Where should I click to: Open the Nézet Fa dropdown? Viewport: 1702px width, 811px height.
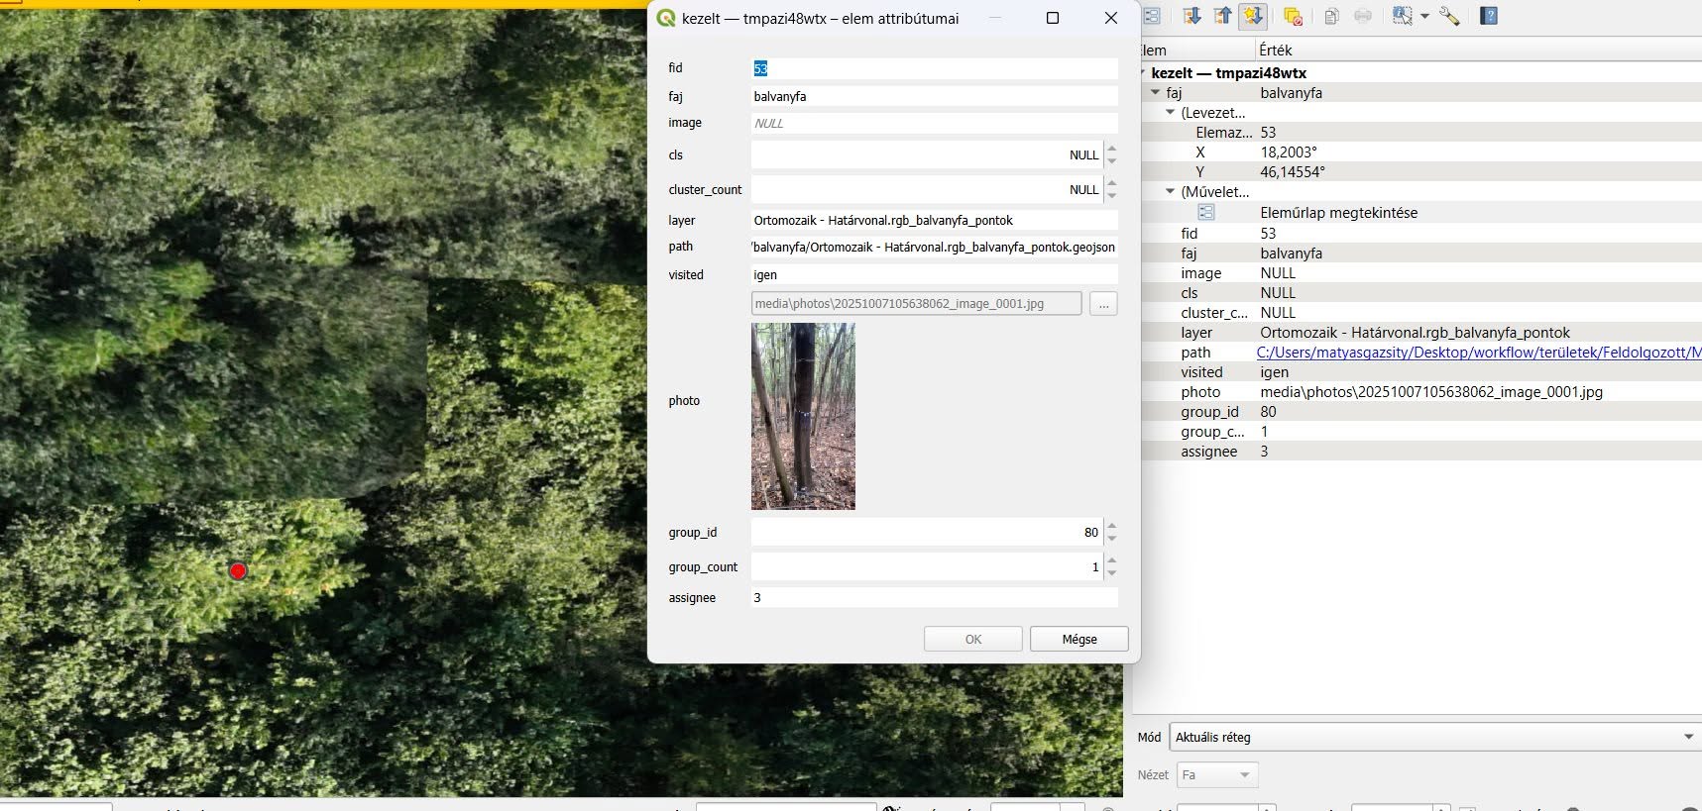1217,774
